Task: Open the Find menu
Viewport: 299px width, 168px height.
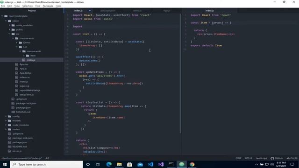Action: coord(38,6)
